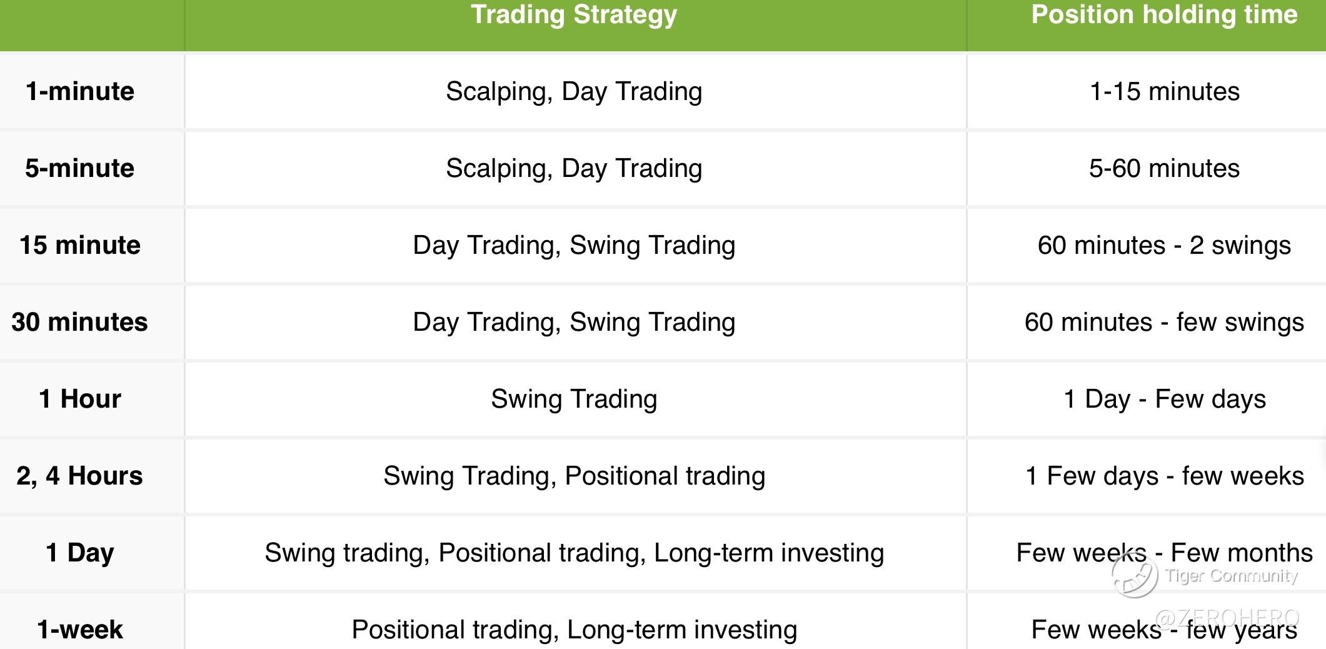Click the Swing Trading cell for 1 Hour
This screenshot has width=1326, height=649.
click(x=575, y=399)
